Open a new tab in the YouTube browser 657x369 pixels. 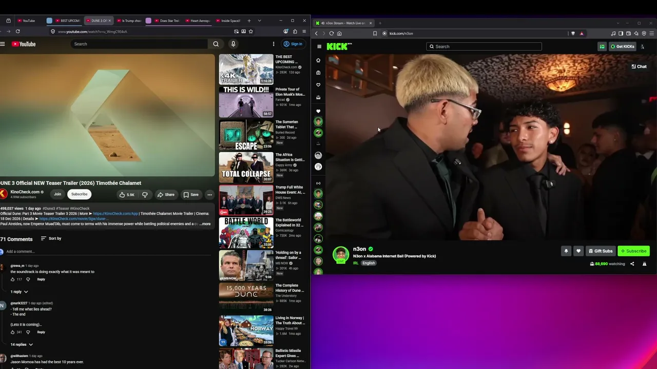pos(249,20)
